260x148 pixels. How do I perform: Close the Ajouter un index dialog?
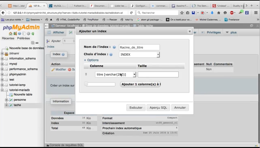pos(189,31)
